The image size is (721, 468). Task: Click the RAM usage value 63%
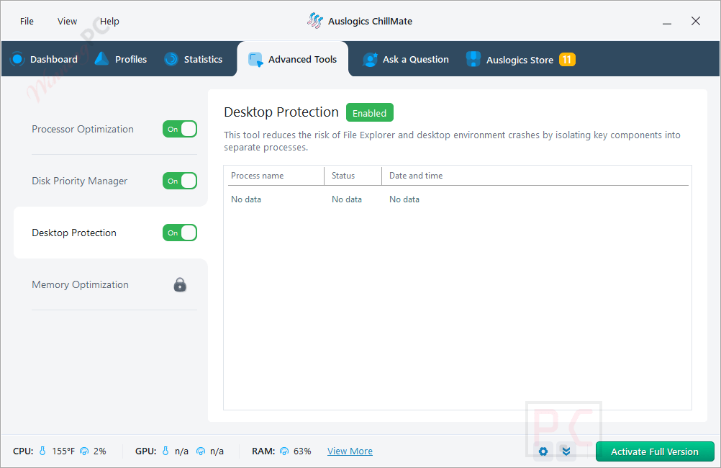(302, 451)
